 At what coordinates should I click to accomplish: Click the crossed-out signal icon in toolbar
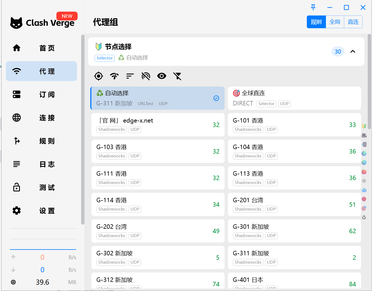[146, 76]
